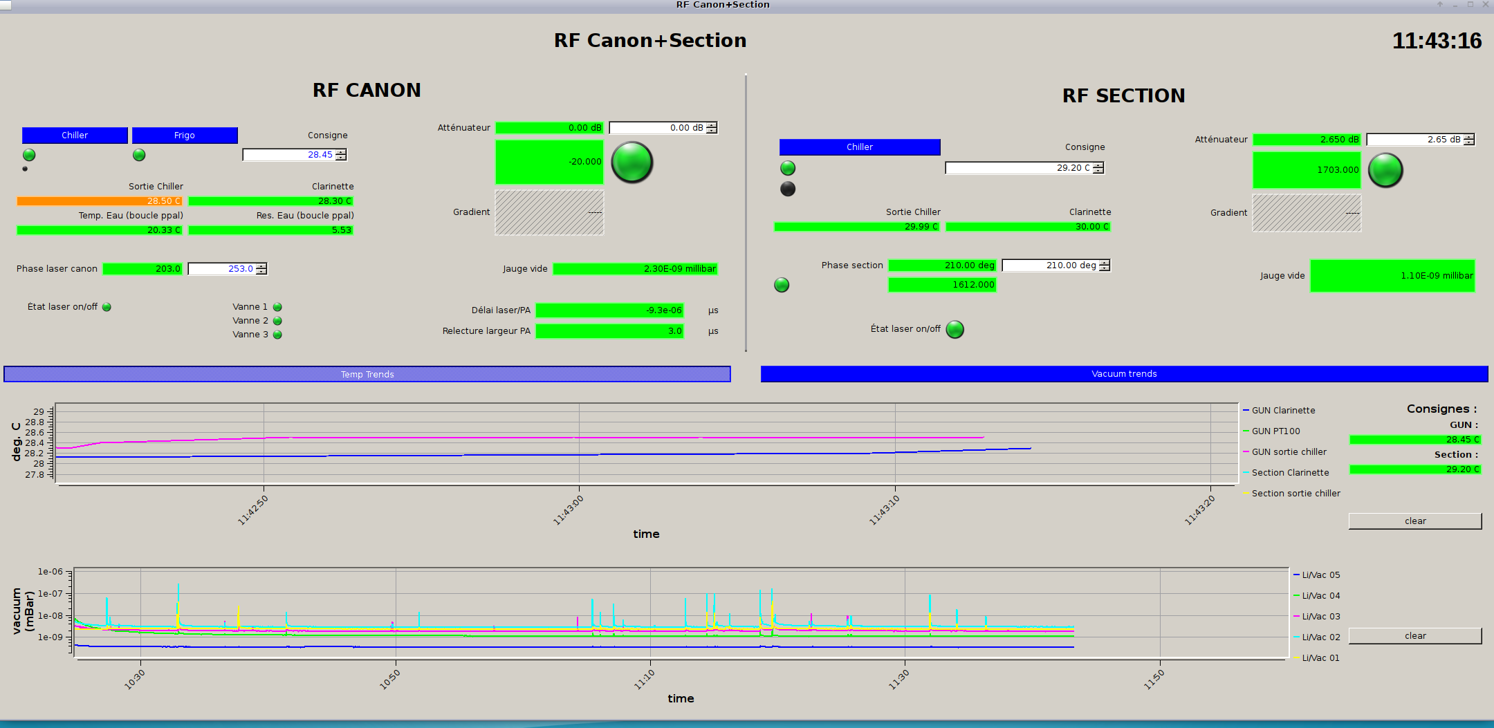Click RF Section État laser on/off LED
Viewport: 1494px width, 728px height.
click(954, 330)
